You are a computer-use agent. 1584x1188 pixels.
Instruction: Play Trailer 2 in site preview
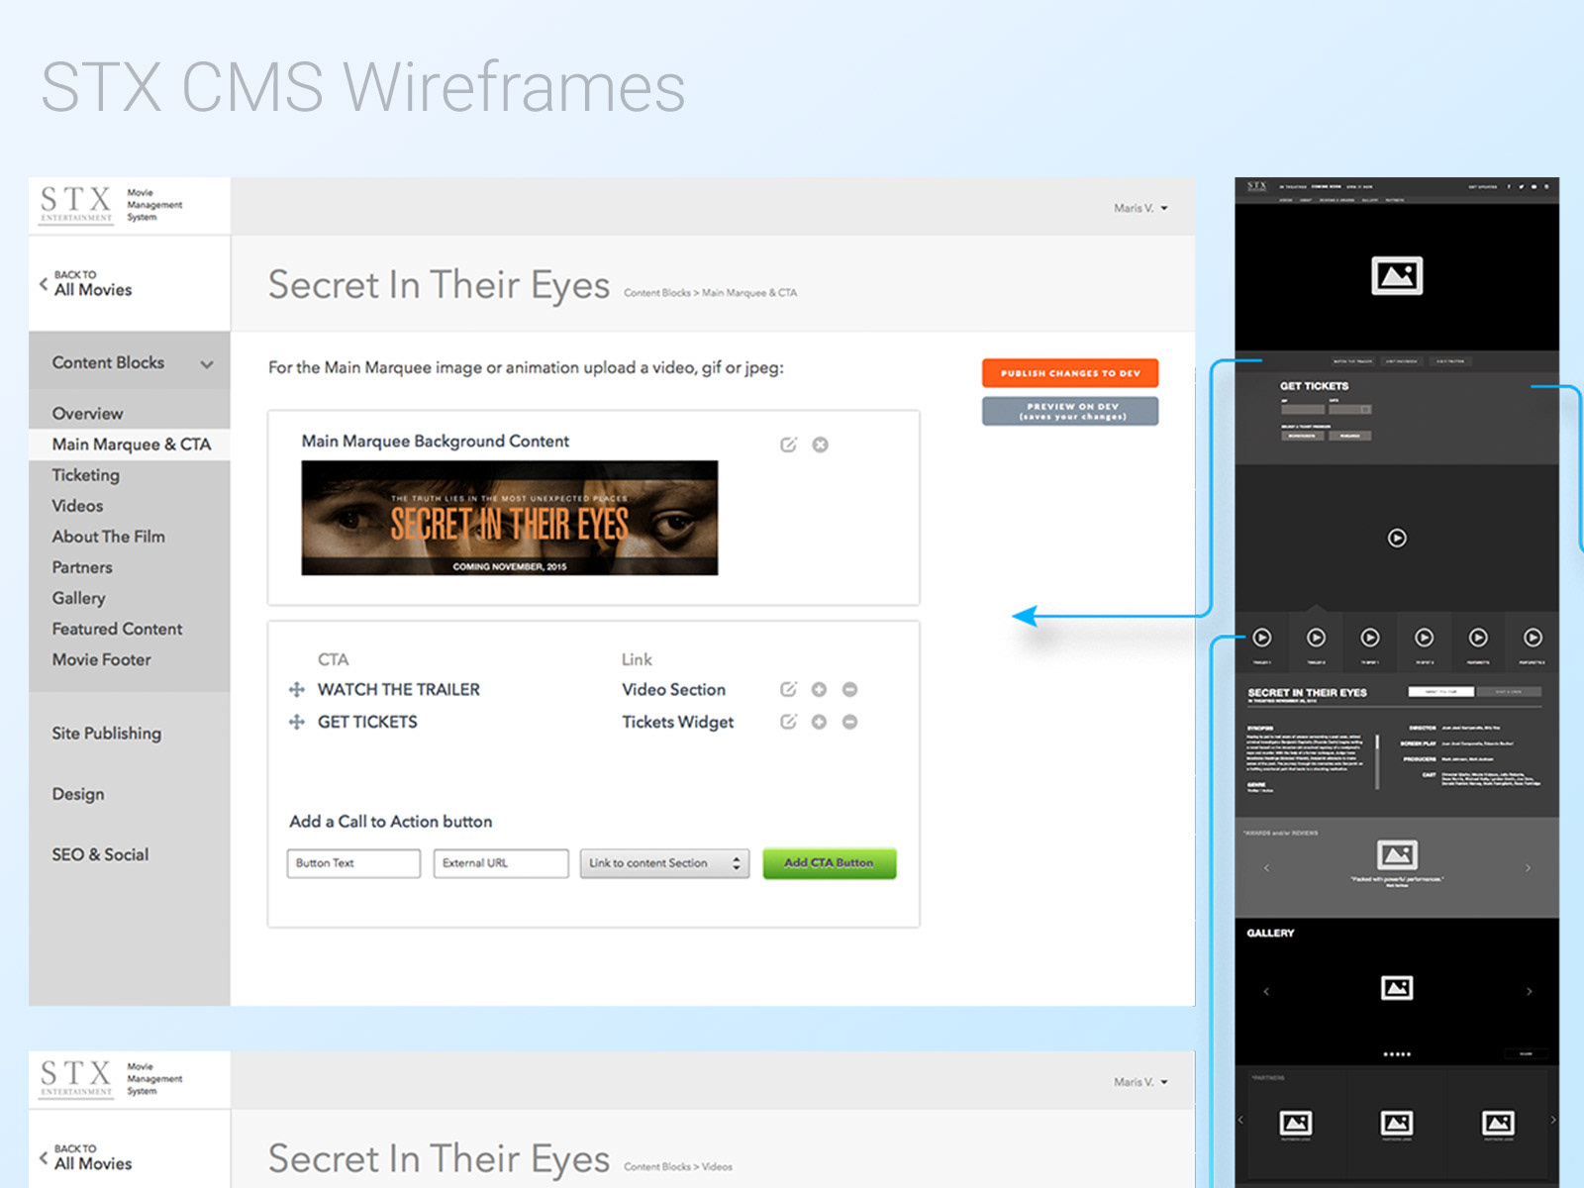(1316, 638)
